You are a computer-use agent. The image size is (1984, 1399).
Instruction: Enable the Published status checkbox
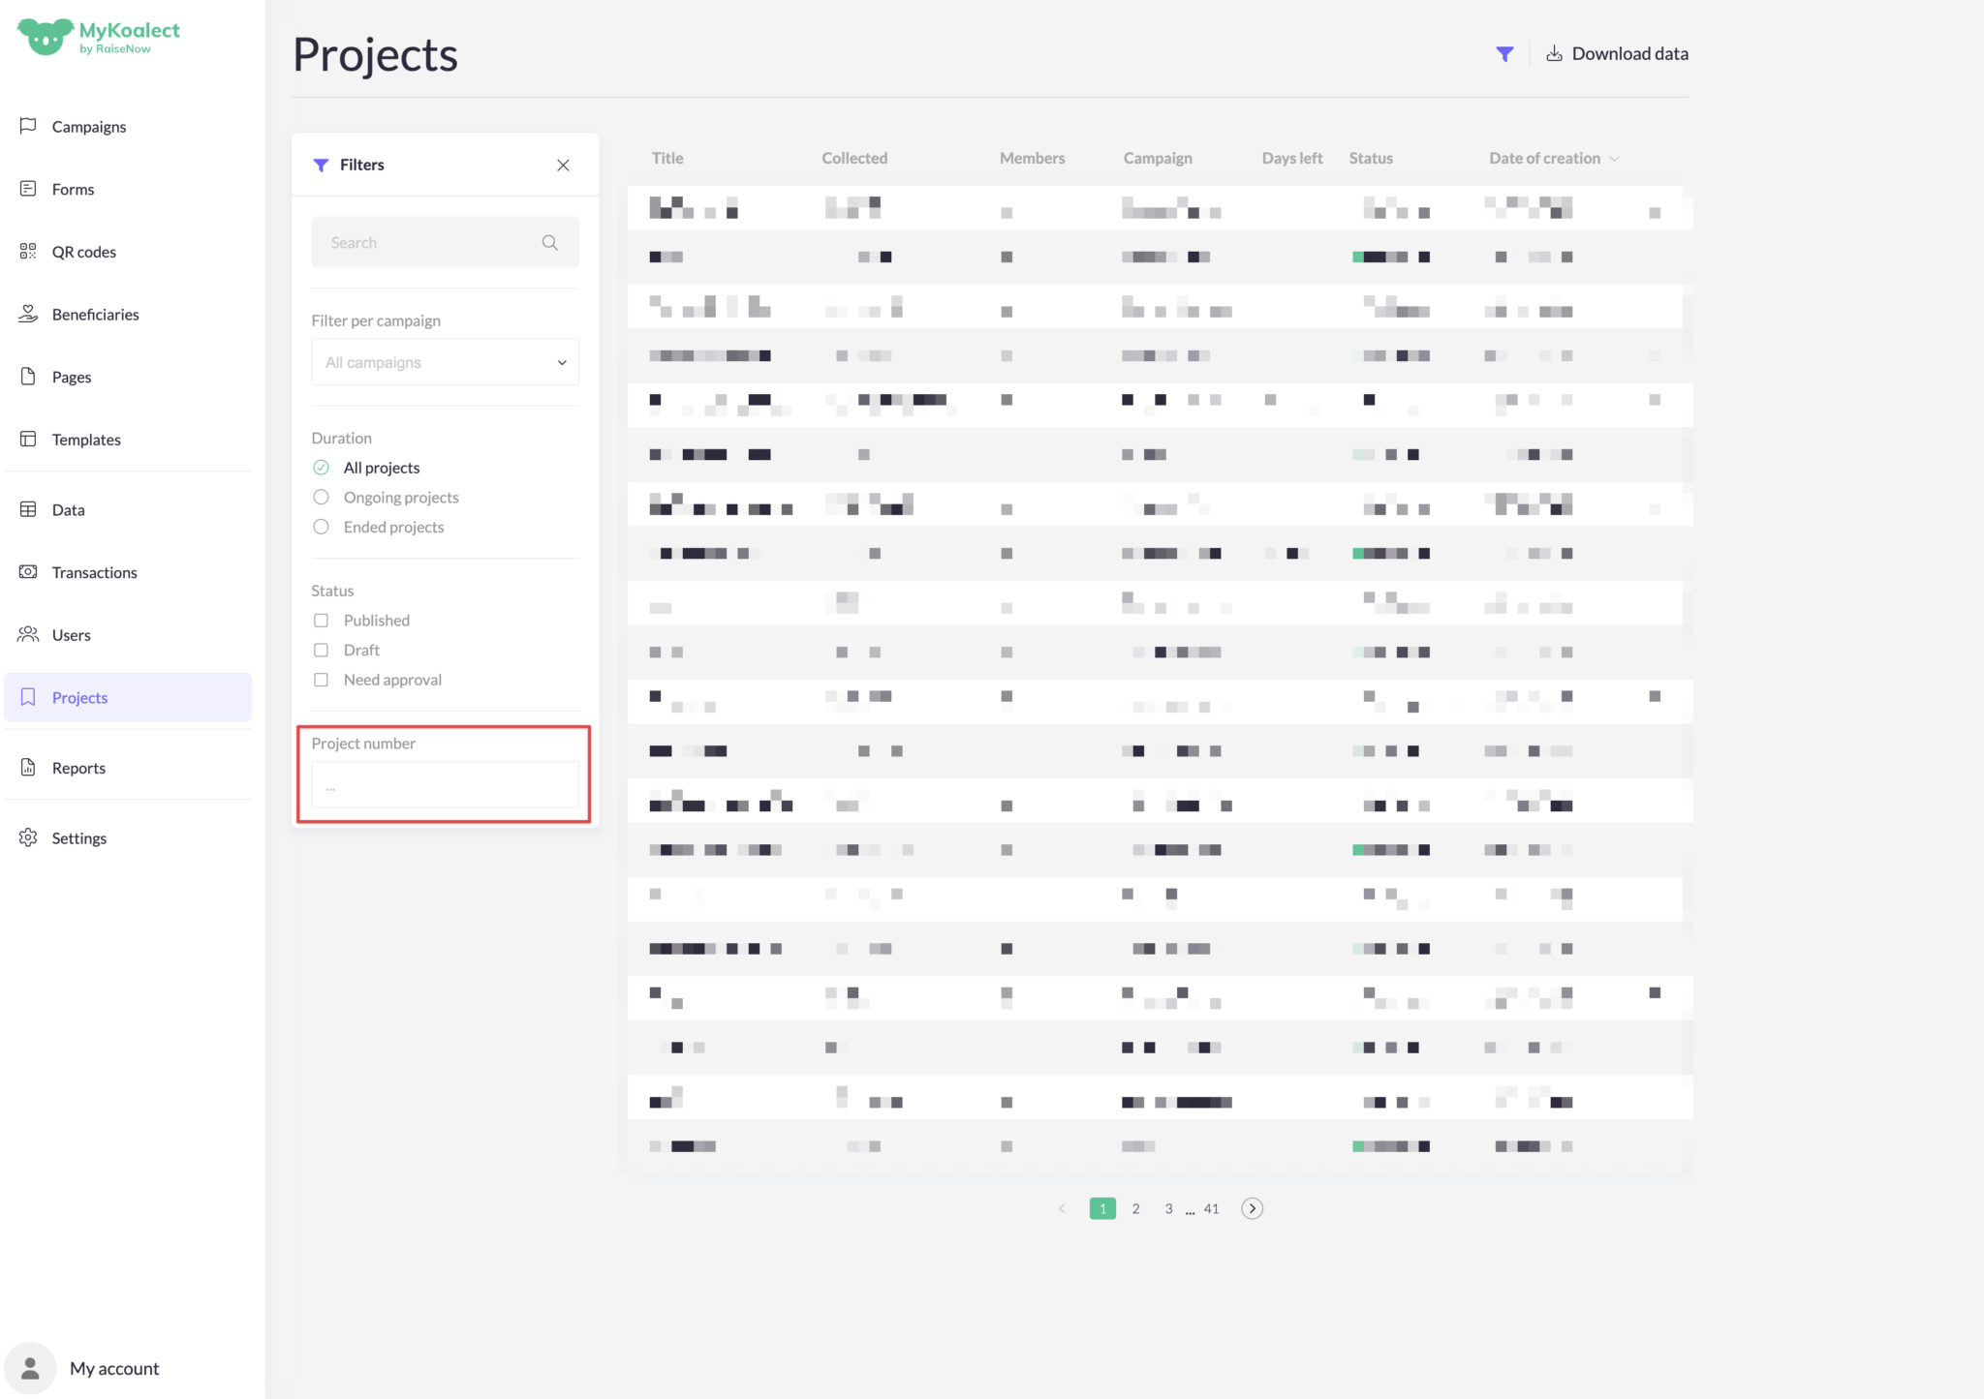tap(321, 620)
